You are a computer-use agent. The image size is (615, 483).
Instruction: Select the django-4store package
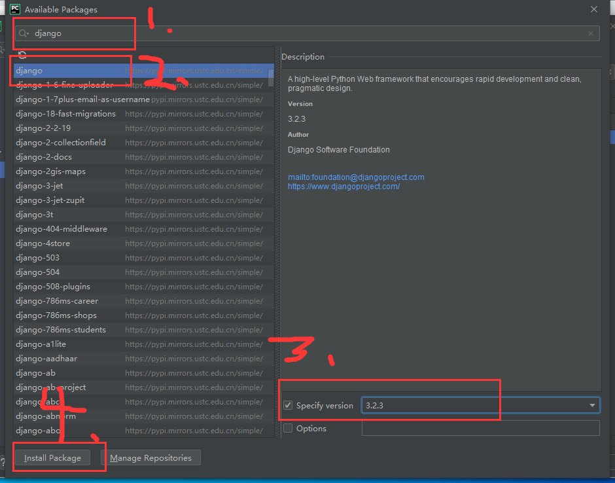point(143,243)
